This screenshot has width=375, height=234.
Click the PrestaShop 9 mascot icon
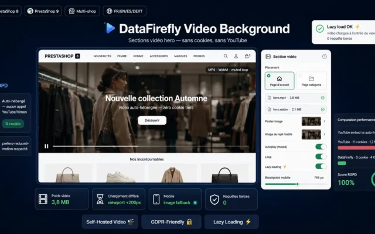[x=30, y=11]
